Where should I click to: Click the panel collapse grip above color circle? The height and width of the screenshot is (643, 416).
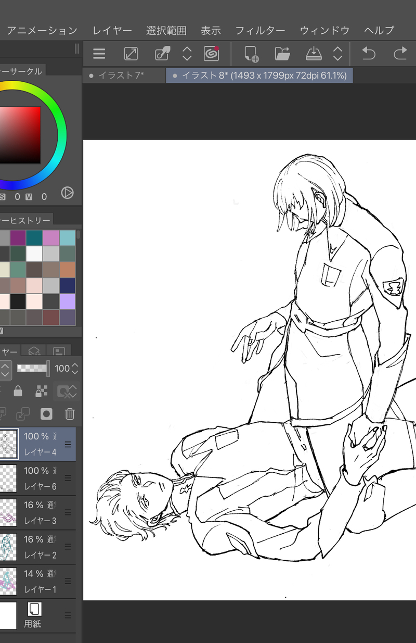tap(77, 49)
